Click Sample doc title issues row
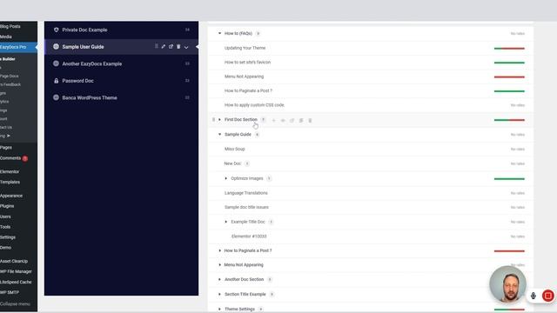 pos(371,207)
